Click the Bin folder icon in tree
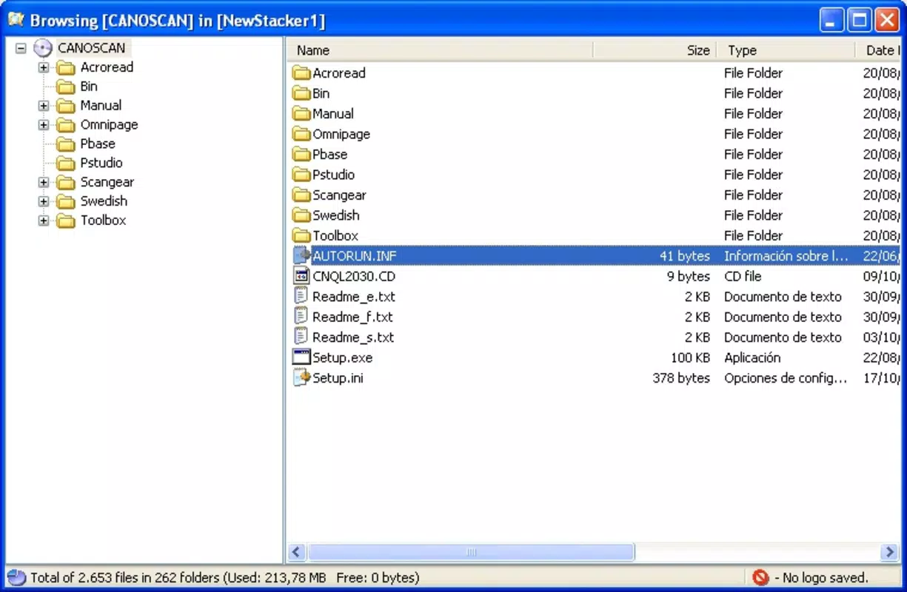This screenshot has height=592, width=907. 67,87
